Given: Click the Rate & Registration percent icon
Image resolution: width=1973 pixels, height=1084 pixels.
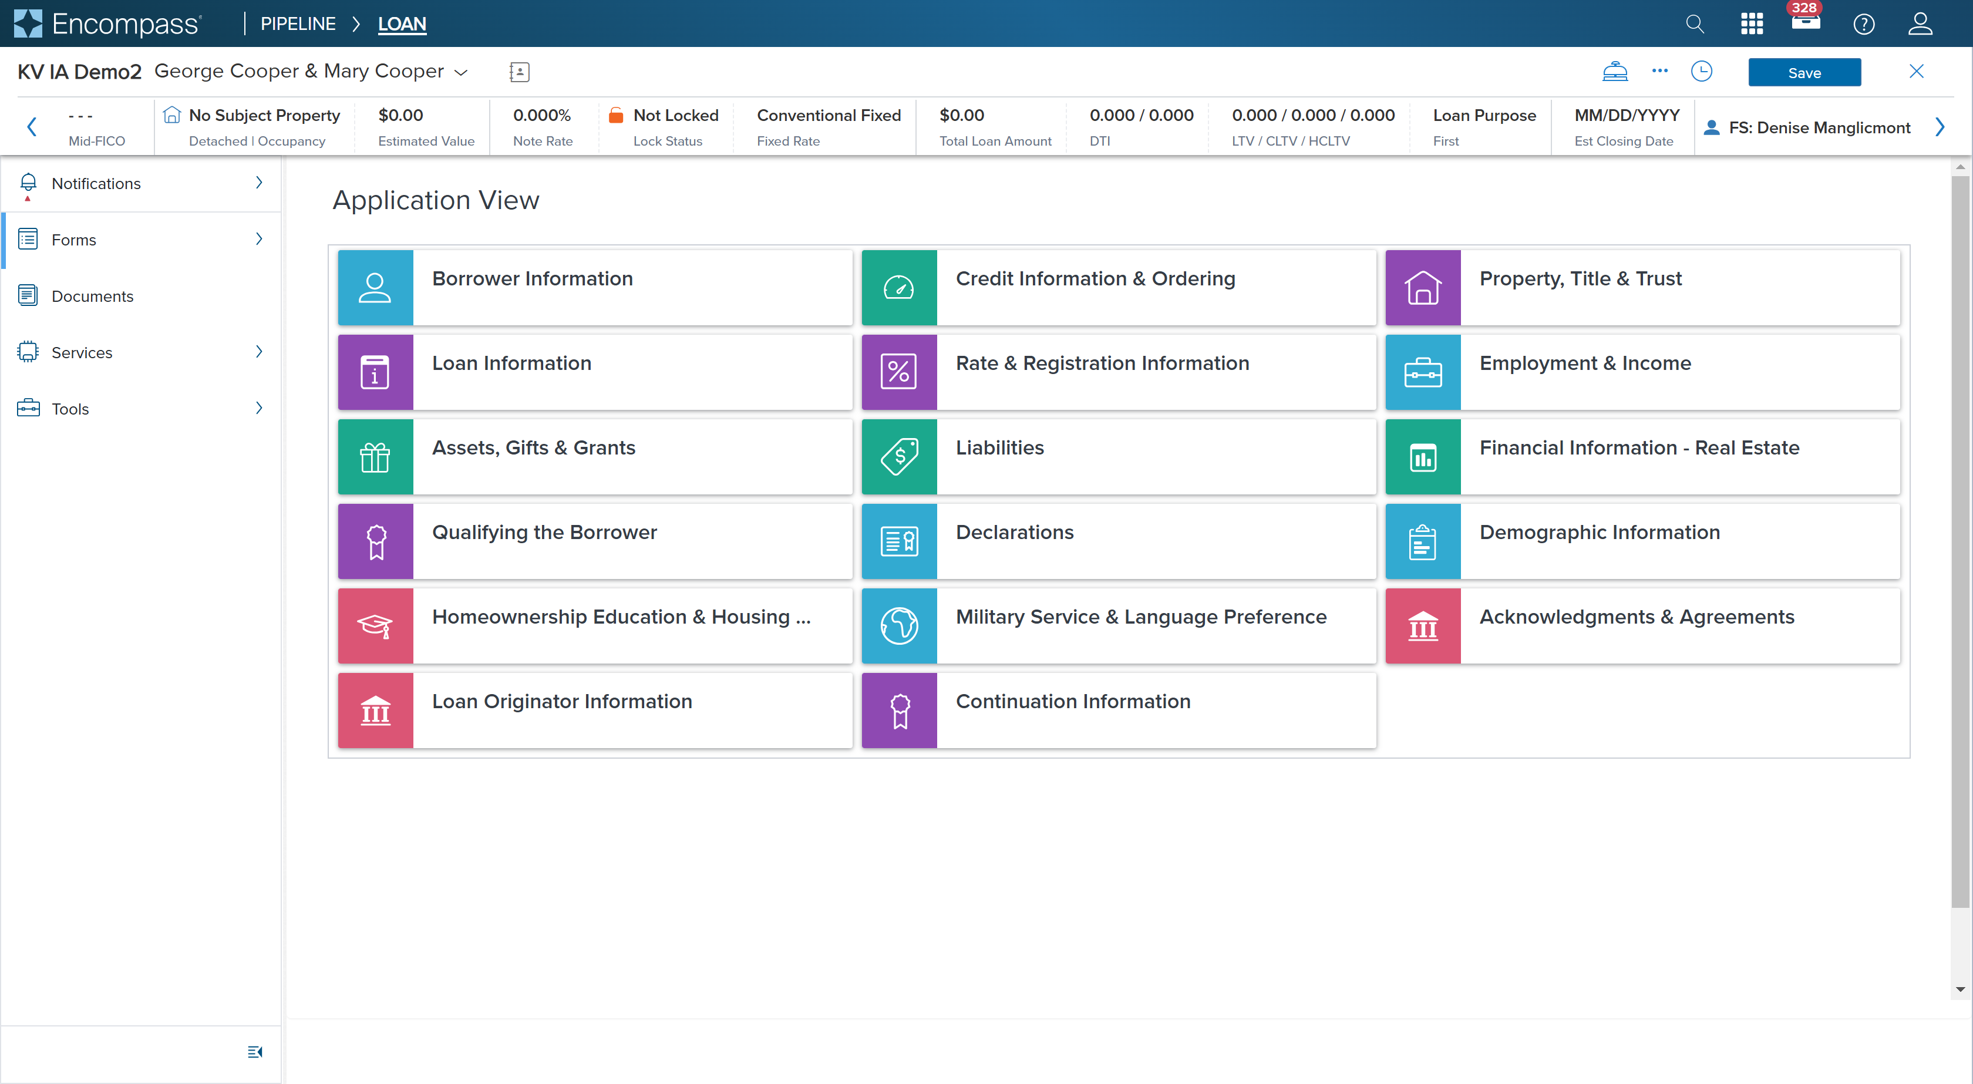Looking at the screenshot, I should 899,372.
